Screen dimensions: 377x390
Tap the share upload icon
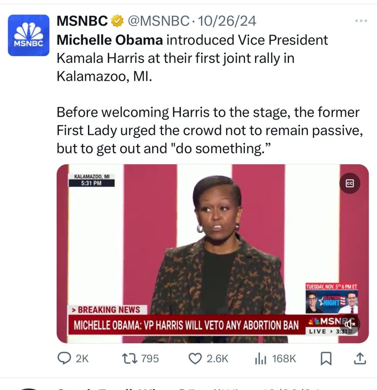[360, 358]
